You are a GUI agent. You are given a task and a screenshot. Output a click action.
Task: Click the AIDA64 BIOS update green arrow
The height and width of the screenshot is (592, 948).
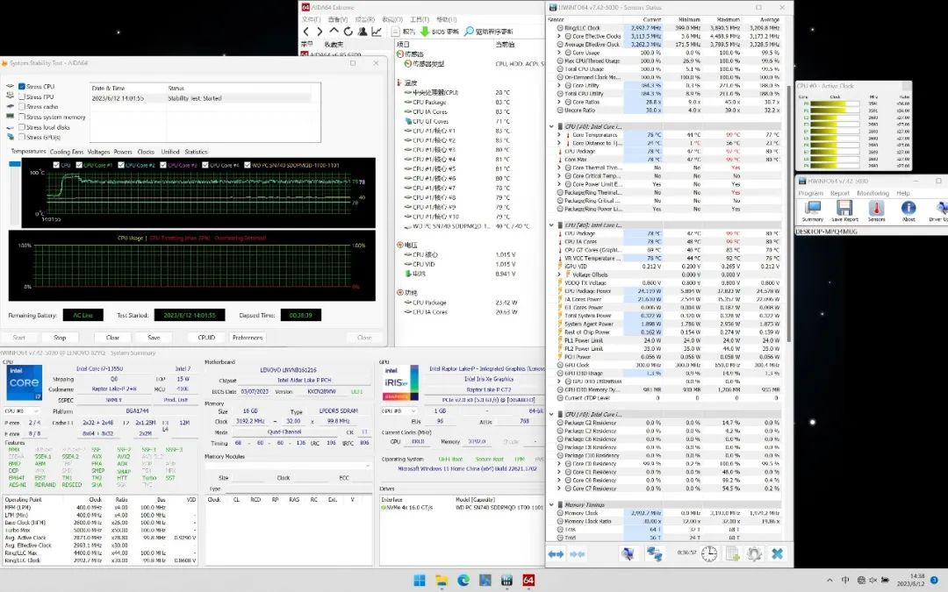tap(425, 32)
